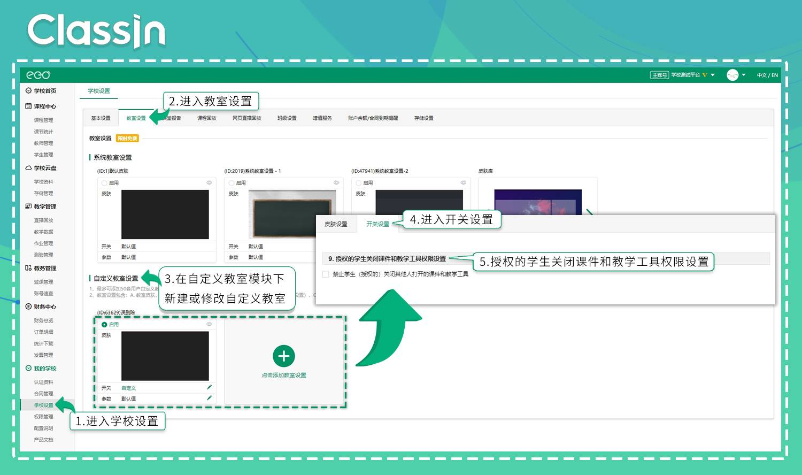Click the 我的学校 check icon
Viewport: 802px width, 475px height.
(28, 368)
